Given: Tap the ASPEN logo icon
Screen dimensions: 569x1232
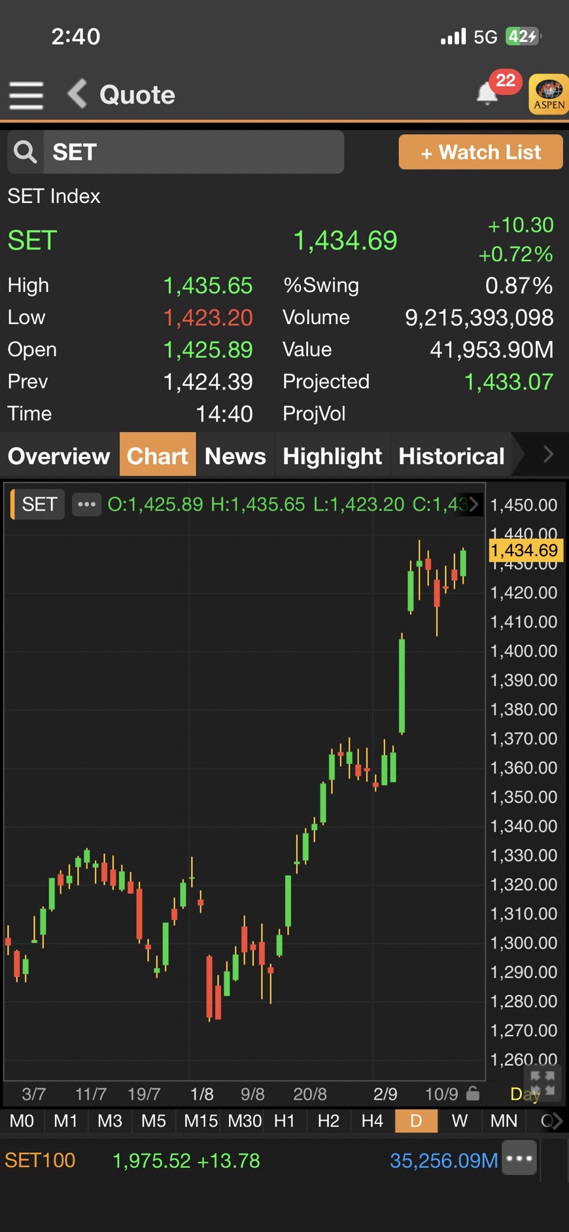Looking at the screenshot, I should click(549, 95).
